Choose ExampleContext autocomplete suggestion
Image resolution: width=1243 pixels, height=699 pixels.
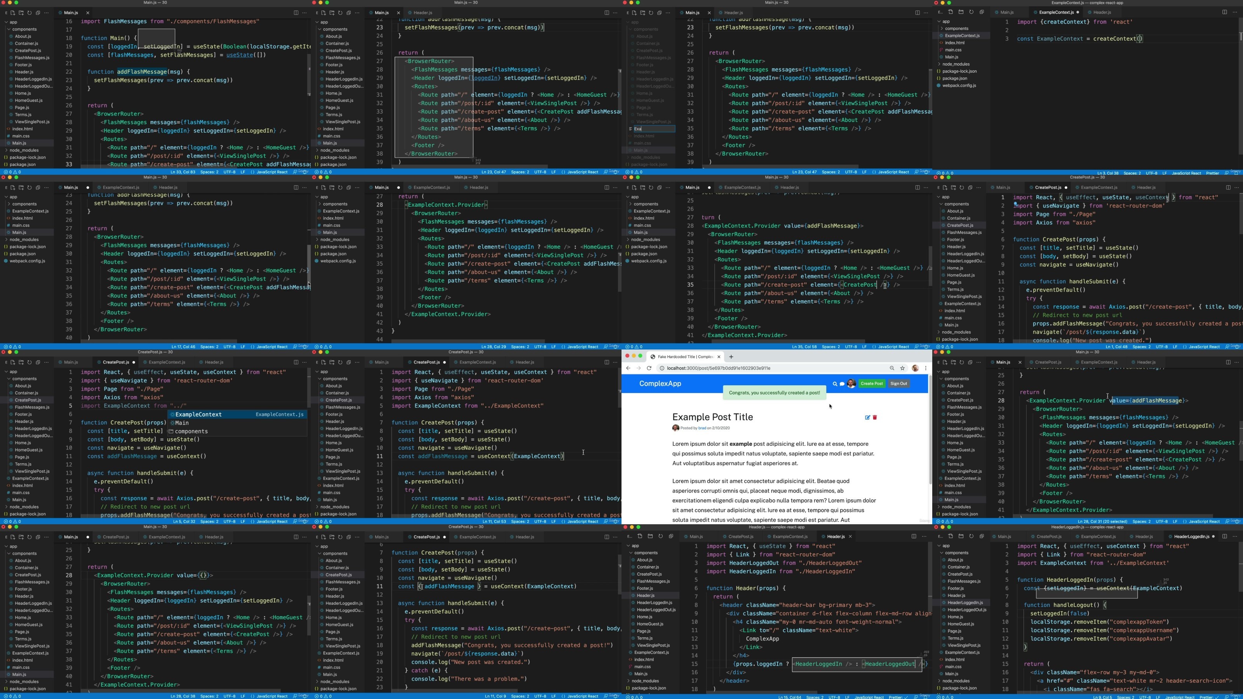click(x=237, y=414)
